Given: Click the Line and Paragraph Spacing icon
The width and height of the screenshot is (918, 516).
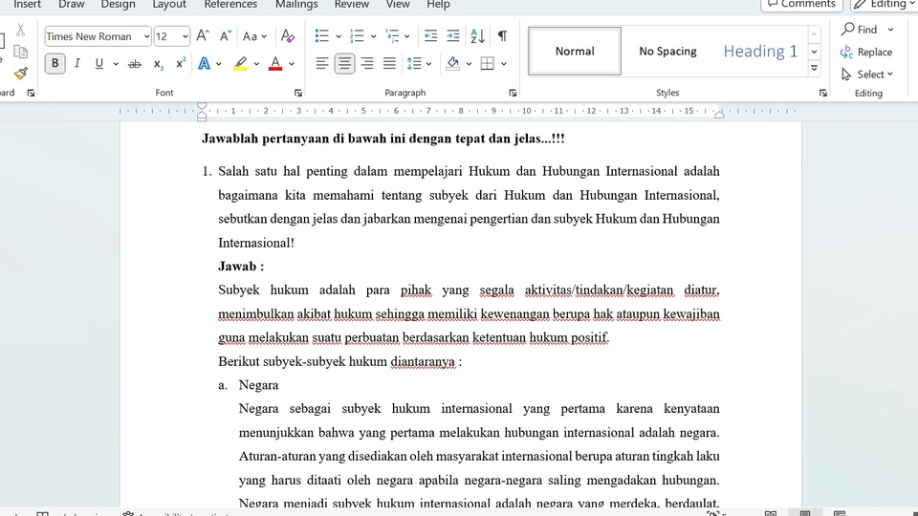Looking at the screenshot, I should [x=414, y=64].
